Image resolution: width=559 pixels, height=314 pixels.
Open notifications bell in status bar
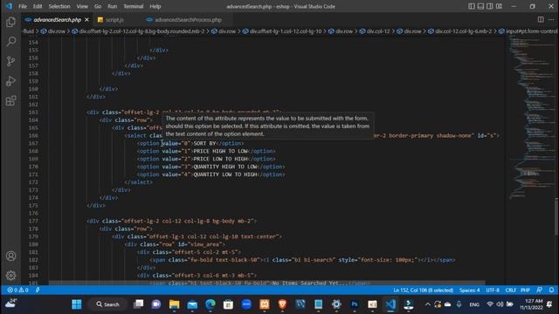pyautogui.click(x=551, y=290)
